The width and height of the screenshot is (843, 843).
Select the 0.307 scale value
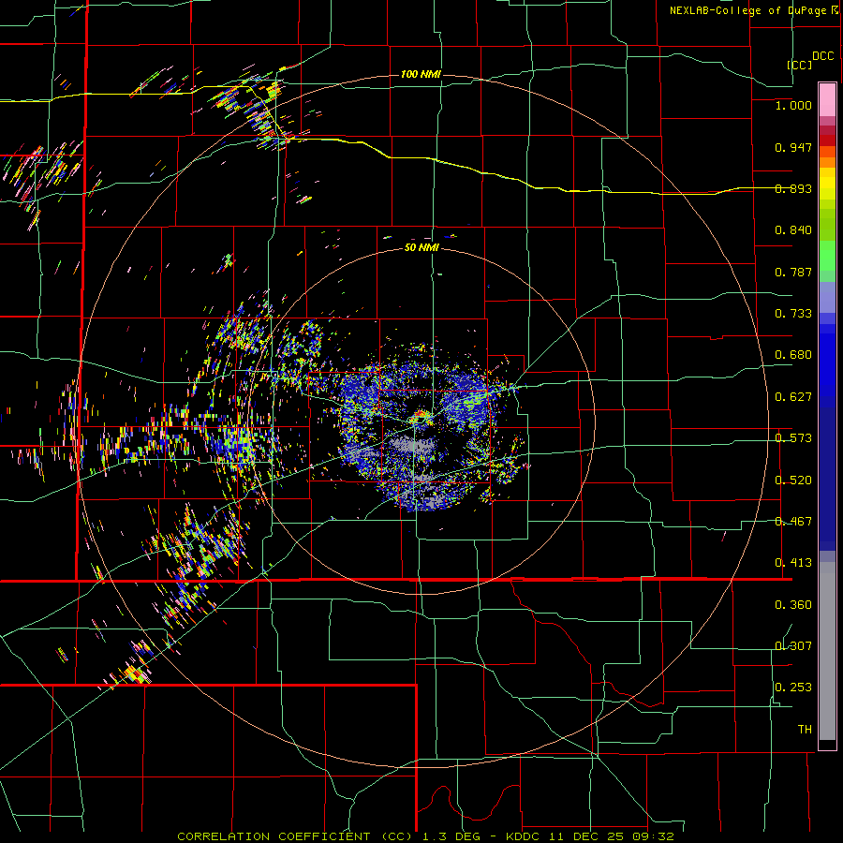tap(793, 646)
